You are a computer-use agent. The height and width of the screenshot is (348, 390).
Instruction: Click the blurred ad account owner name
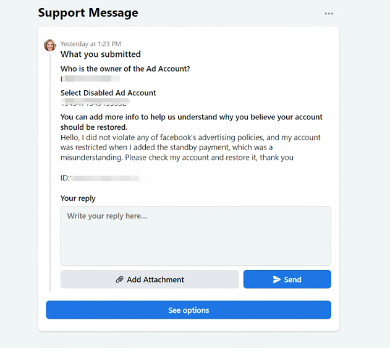click(x=91, y=79)
